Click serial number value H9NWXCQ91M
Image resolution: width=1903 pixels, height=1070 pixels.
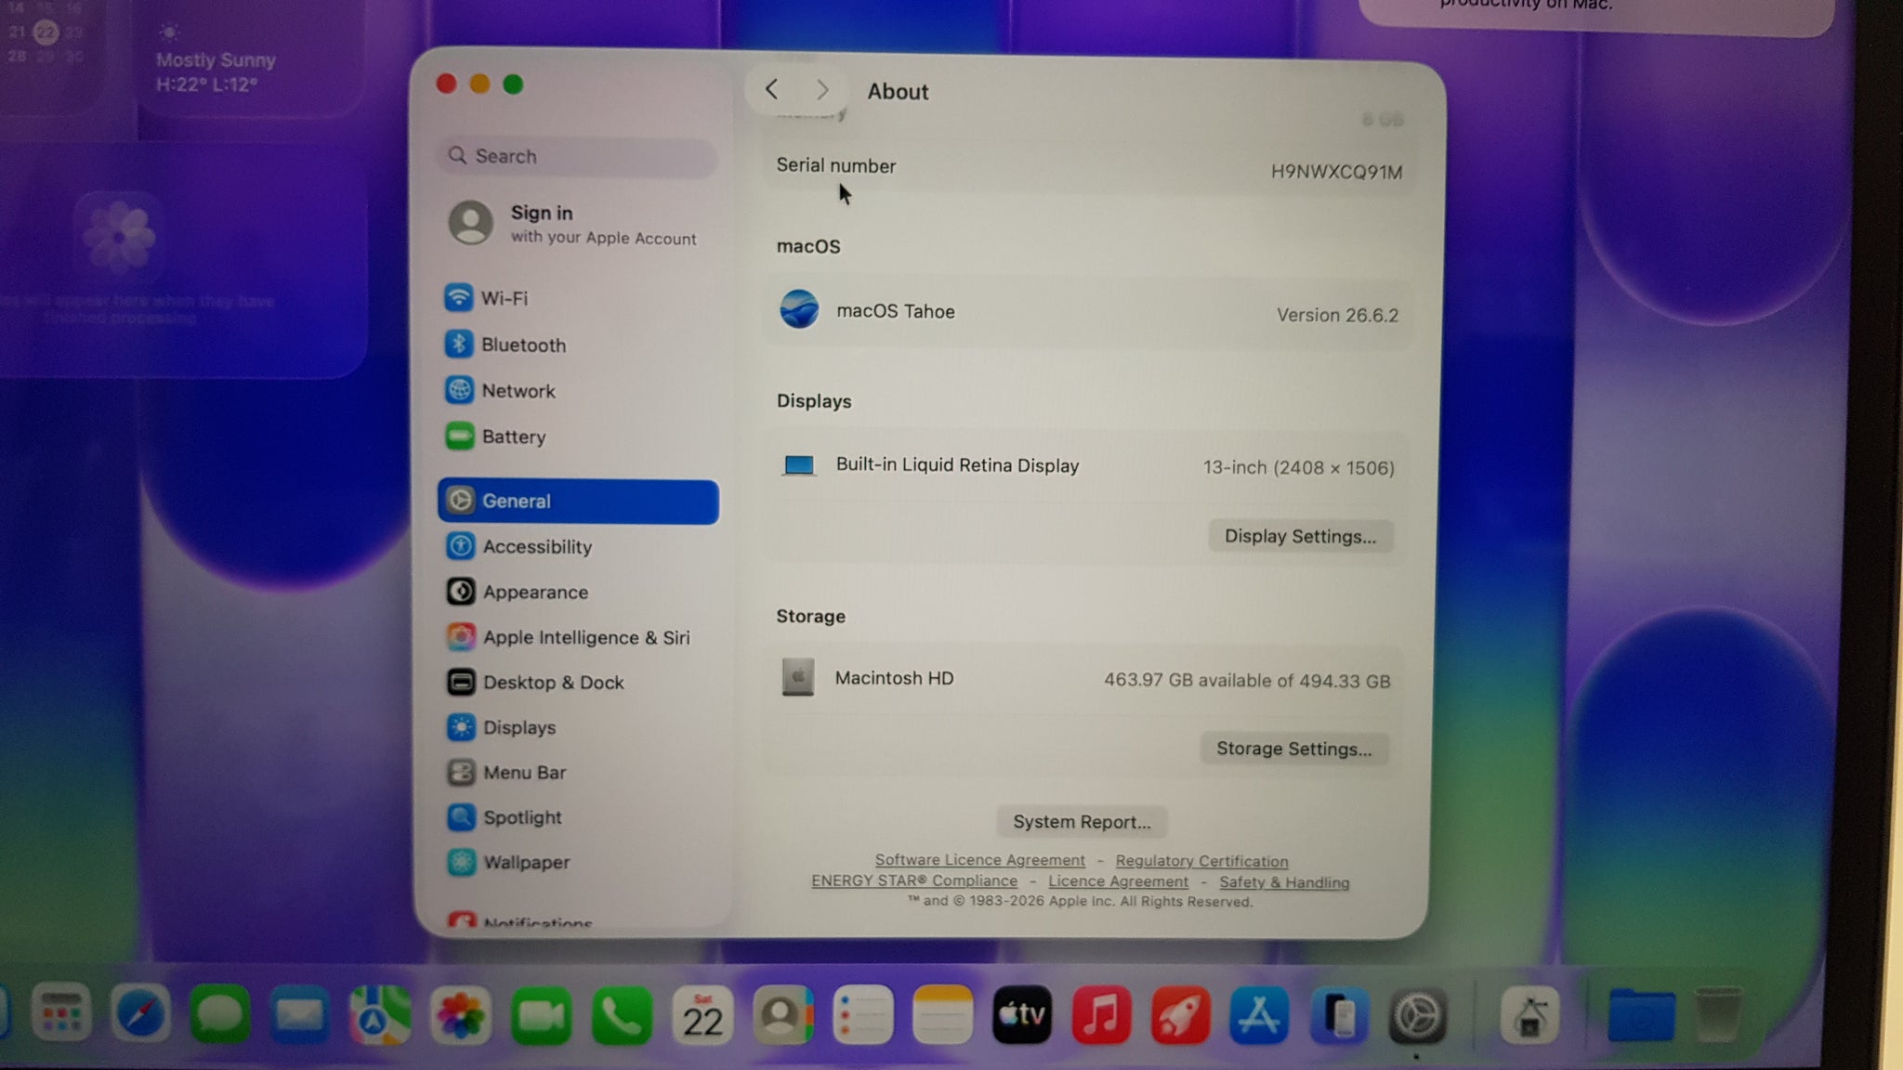pos(1336,172)
